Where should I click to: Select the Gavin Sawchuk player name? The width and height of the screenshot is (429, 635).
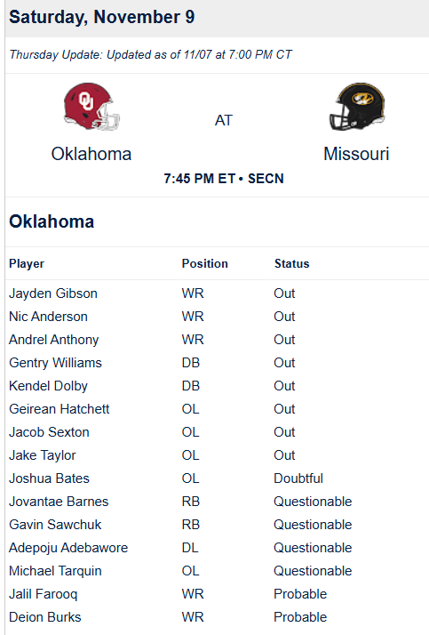click(55, 525)
